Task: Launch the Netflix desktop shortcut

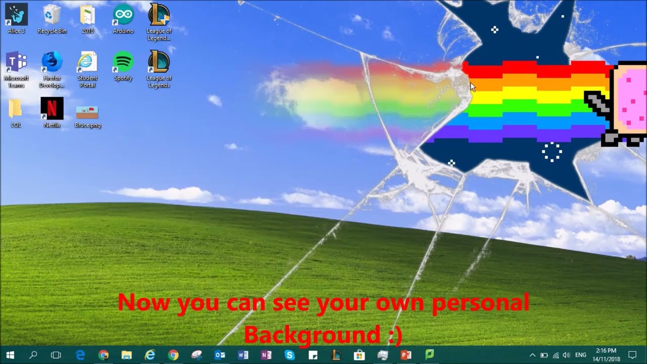Action: pos(52,113)
